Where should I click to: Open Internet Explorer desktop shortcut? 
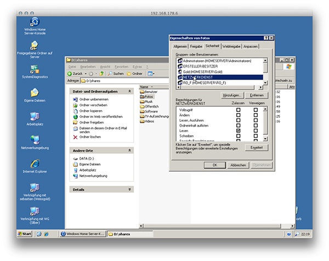click(x=35, y=163)
